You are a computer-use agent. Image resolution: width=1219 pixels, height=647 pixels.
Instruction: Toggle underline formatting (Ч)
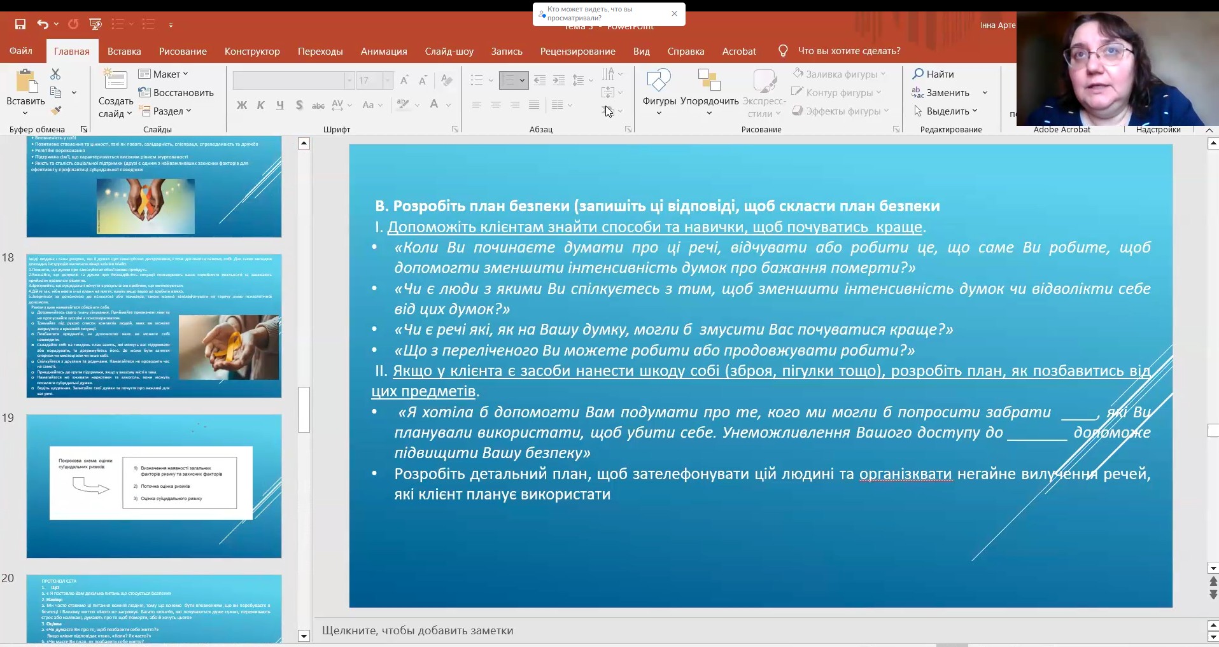[280, 105]
